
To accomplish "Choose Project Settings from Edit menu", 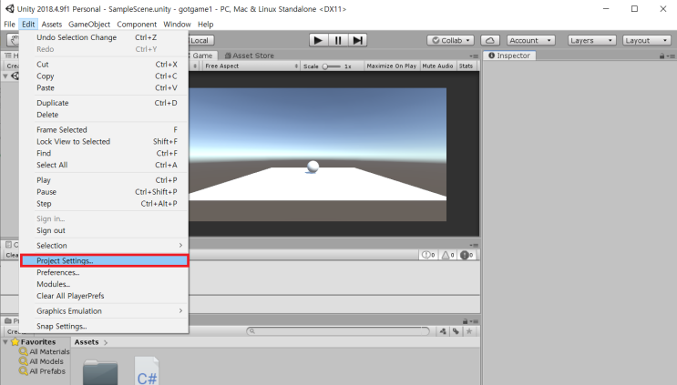I will [x=104, y=261].
